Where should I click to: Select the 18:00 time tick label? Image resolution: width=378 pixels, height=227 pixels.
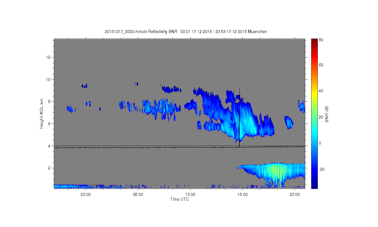coord(242,195)
